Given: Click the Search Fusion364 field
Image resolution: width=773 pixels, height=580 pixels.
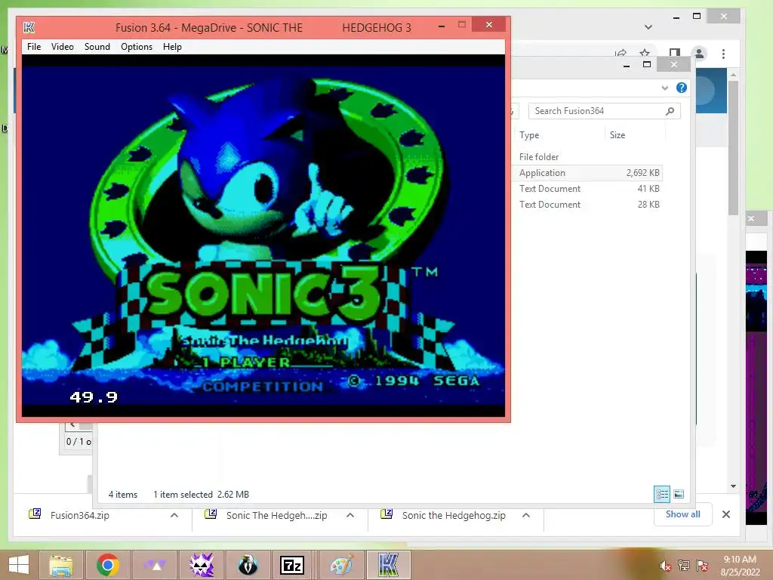Looking at the screenshot, I should (604, 111).
